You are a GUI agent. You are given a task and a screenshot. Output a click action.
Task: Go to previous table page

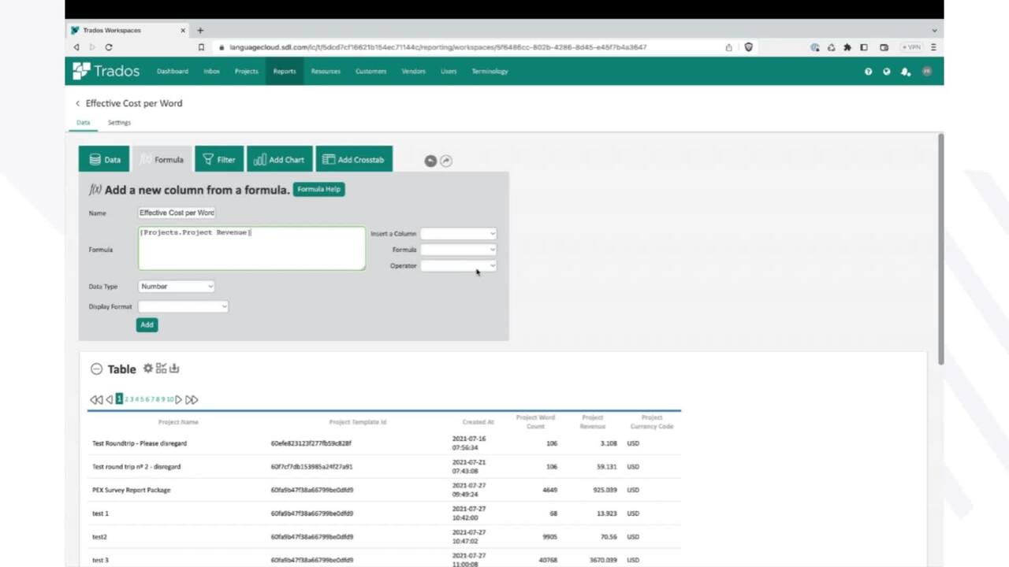coord(109,399)
